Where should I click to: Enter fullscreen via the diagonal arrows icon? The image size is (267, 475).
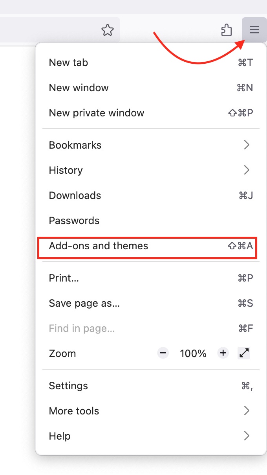[x=243, y=353]
